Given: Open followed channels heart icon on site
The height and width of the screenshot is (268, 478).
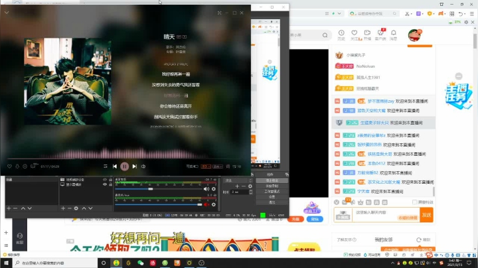Looking at the screenshot, I should (x=355, y=34).
